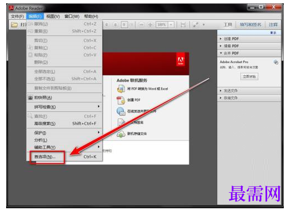Click the Adobe 联机服务 heading
The height and width of the screenshot is (211, 291).
coord(132,80)
